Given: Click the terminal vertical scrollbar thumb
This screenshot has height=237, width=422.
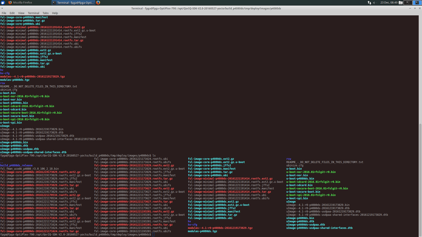Looking at the screenshot, I should tap(420, 179).
